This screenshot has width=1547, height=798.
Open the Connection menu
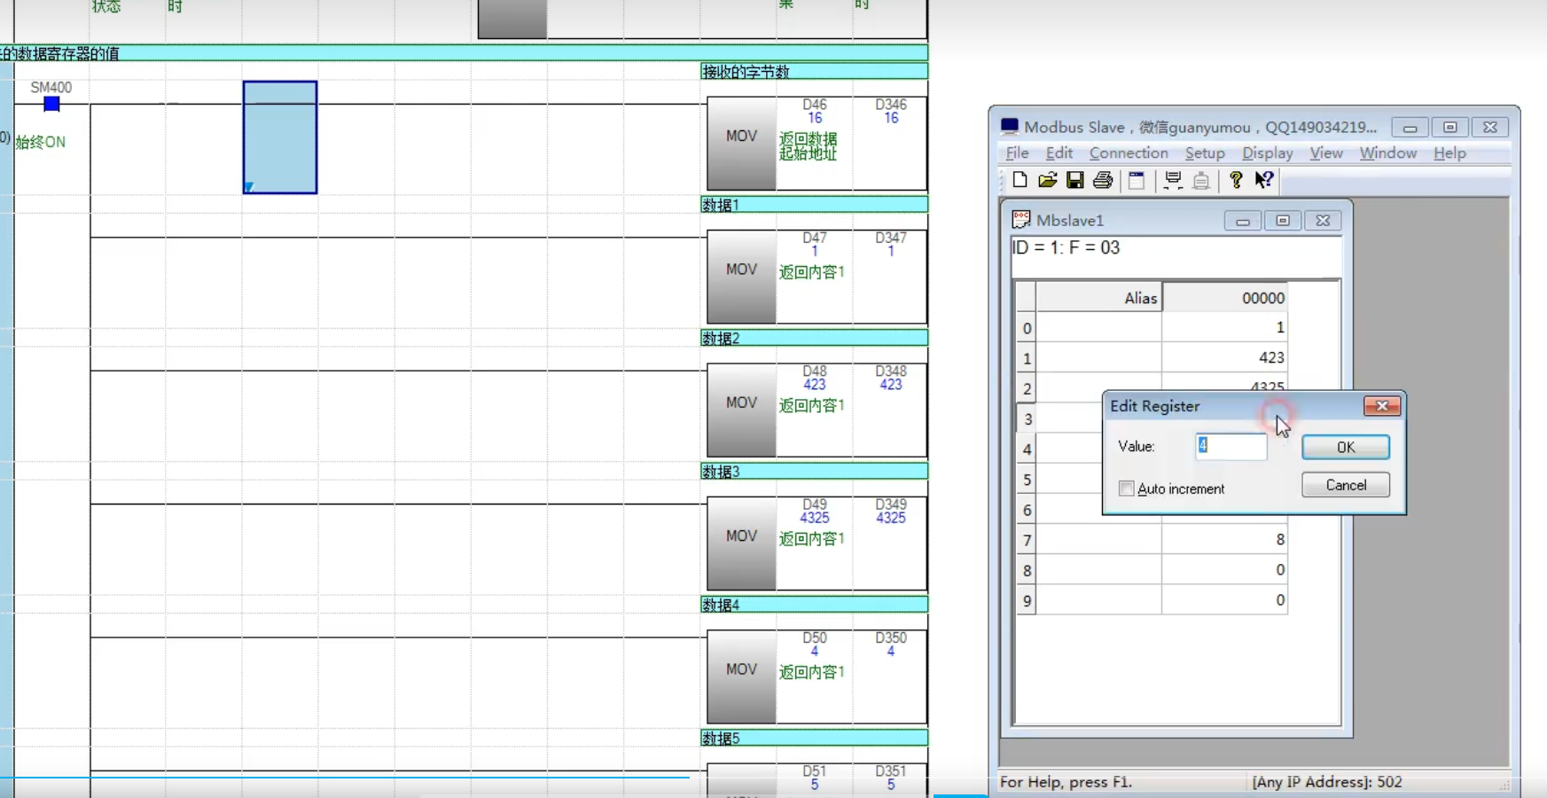[x=1128, y=153]
